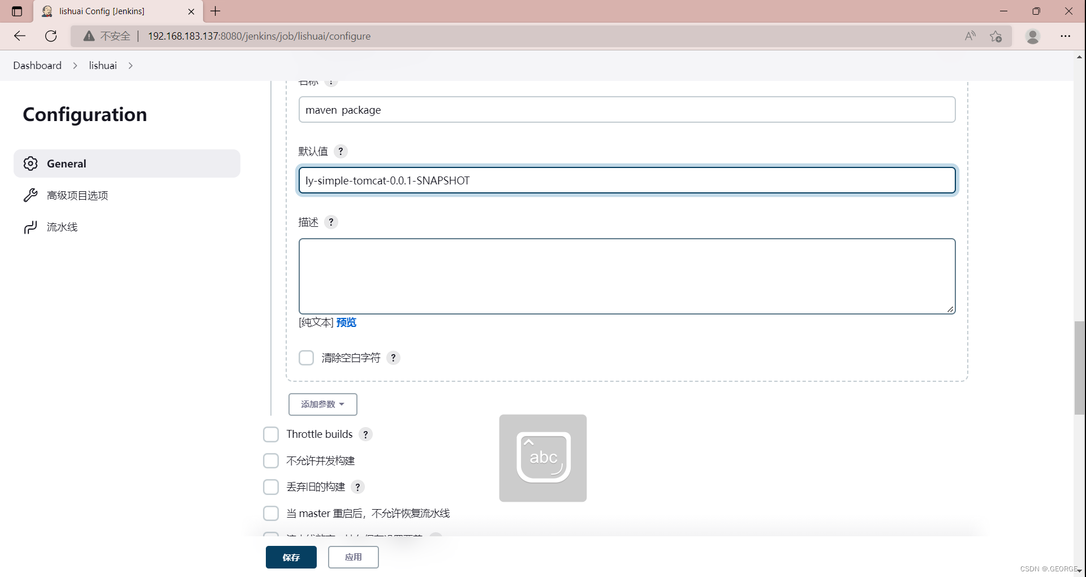1086x577 pixels.
Task: Expand the chevron after Dashboard breadcrumb
Action: [75, 66]
